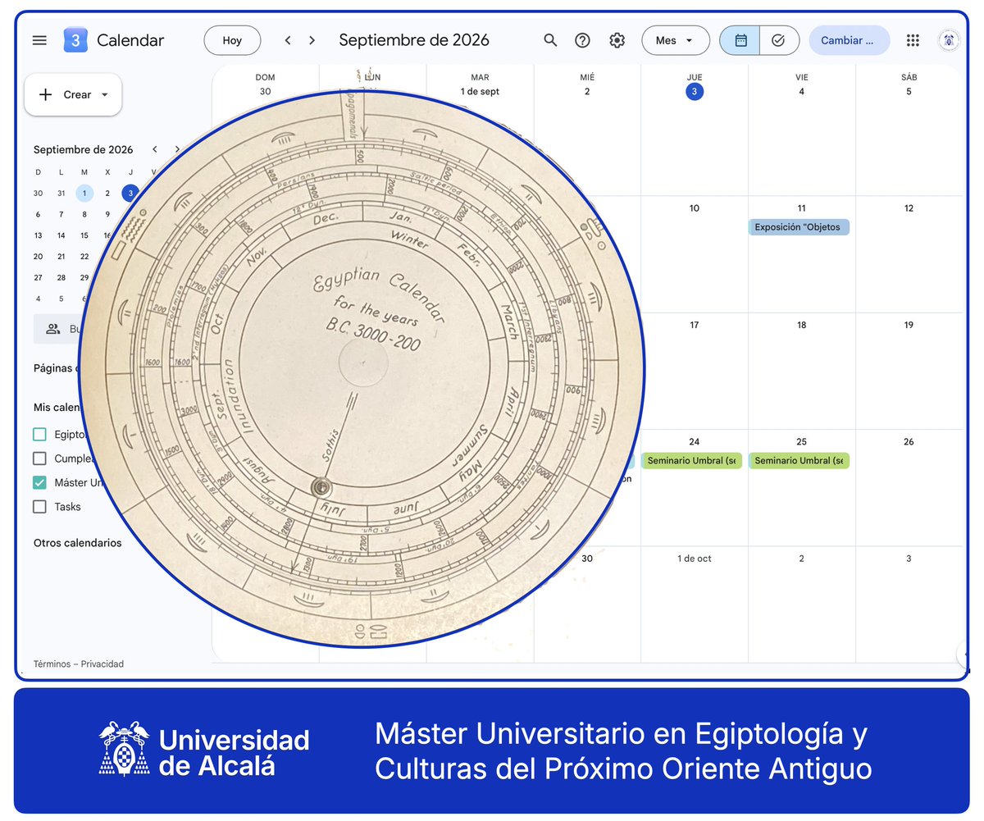This screenshot has height=821, width=984.
Task: Select day 13 in mini calendar
Action: pos(38,235)
